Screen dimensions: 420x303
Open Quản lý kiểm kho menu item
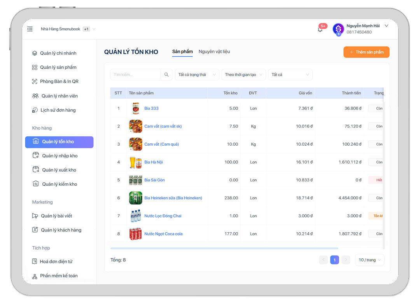click(59, 184)
